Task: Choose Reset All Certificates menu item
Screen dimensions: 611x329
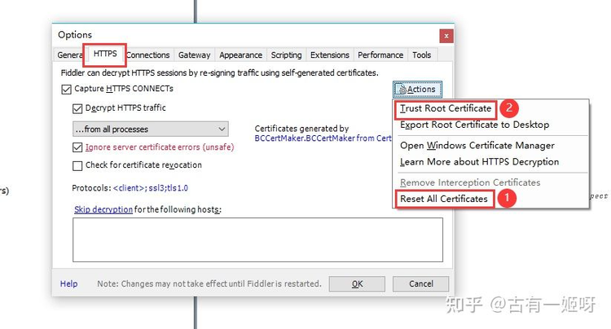Action: click(x=443, y=199)
